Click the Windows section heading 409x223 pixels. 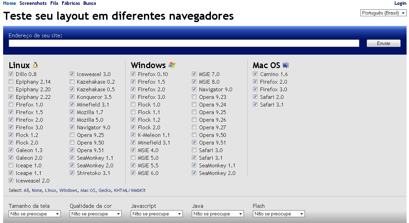coord(148,65)
